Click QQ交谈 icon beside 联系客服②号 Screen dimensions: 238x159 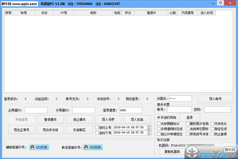(x=93, y=147)
